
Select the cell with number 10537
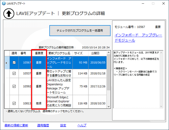click(x=25, y=73)
